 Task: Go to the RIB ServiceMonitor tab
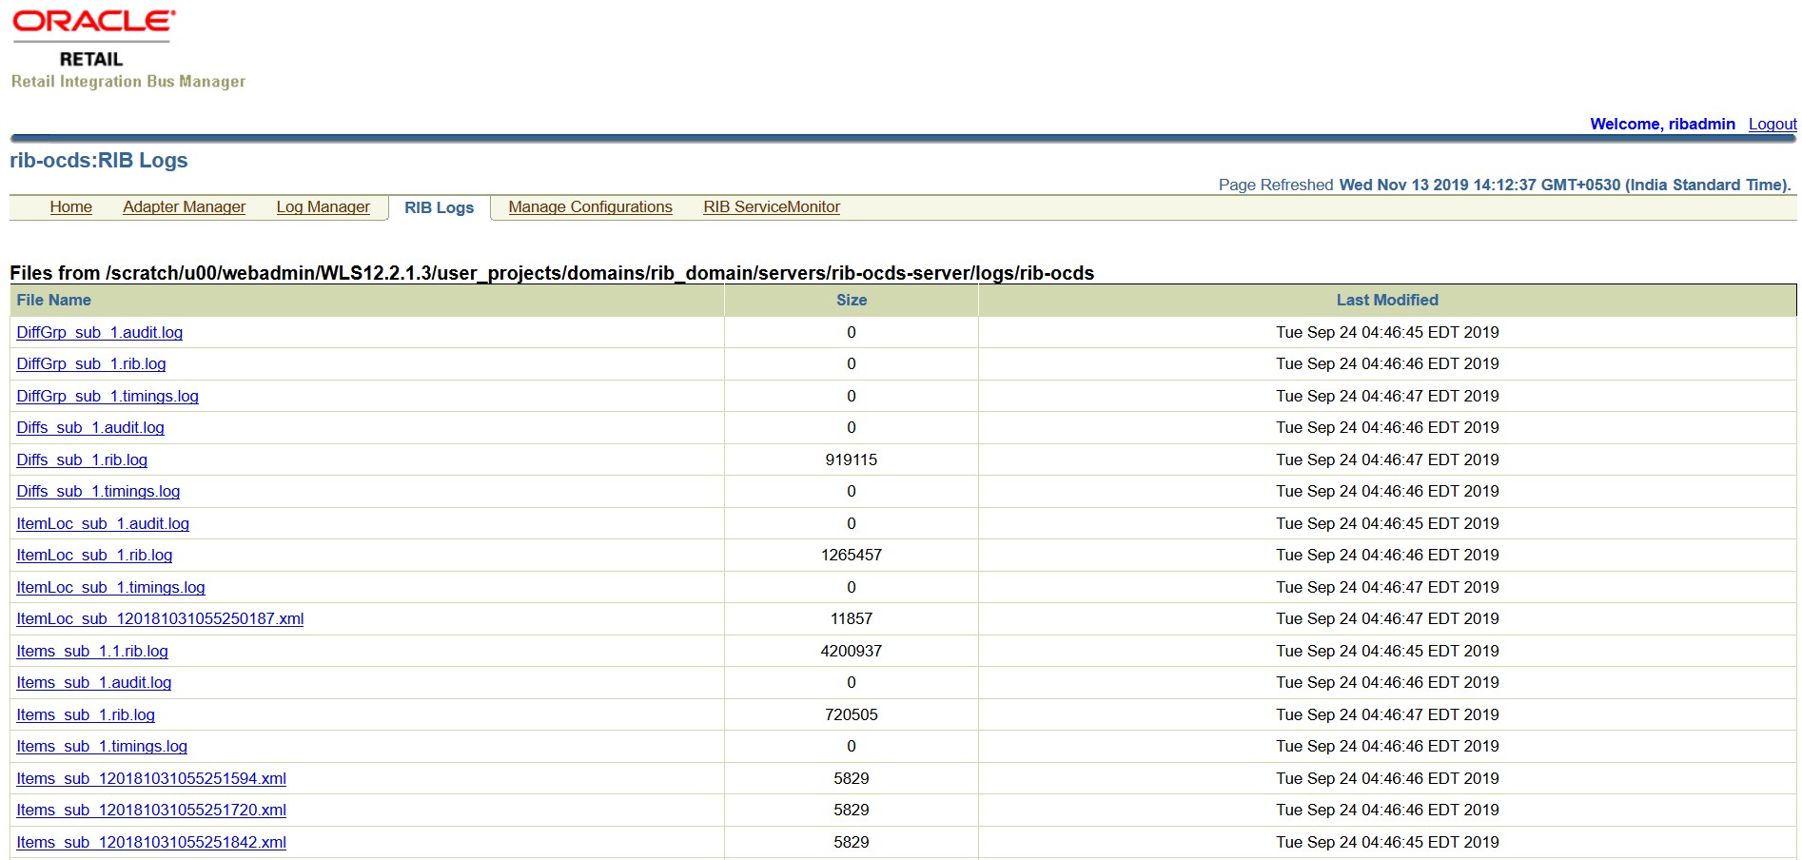[771, 206]
